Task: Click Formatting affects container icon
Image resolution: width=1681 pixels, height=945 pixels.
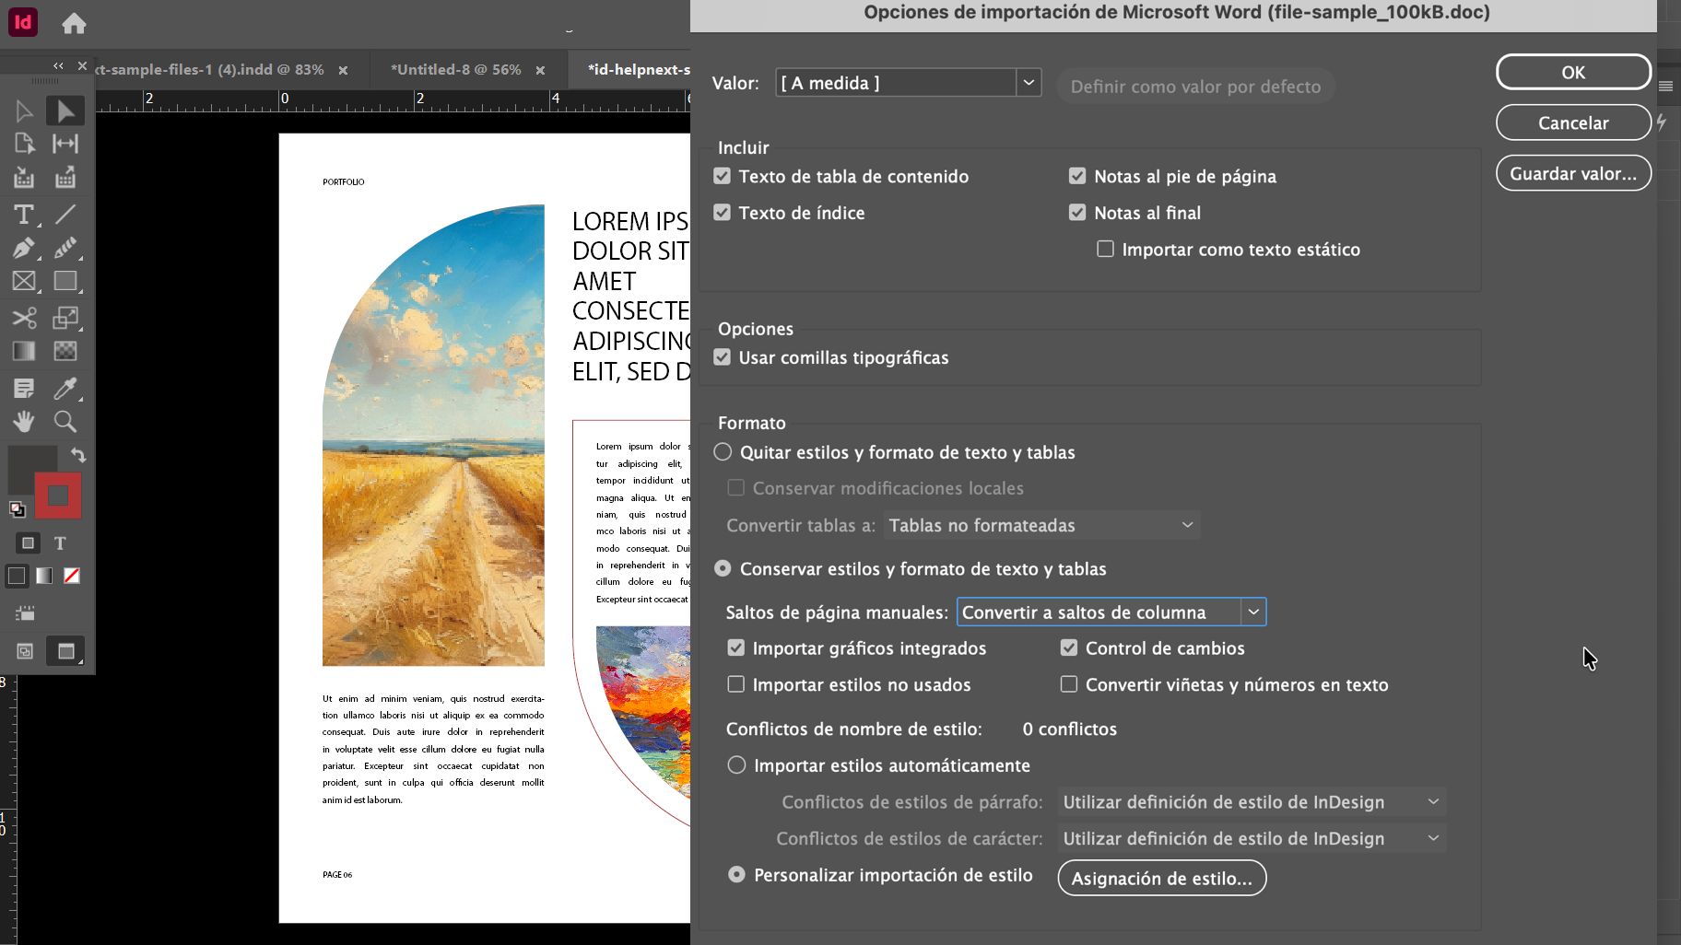Action: click(28, 543)
